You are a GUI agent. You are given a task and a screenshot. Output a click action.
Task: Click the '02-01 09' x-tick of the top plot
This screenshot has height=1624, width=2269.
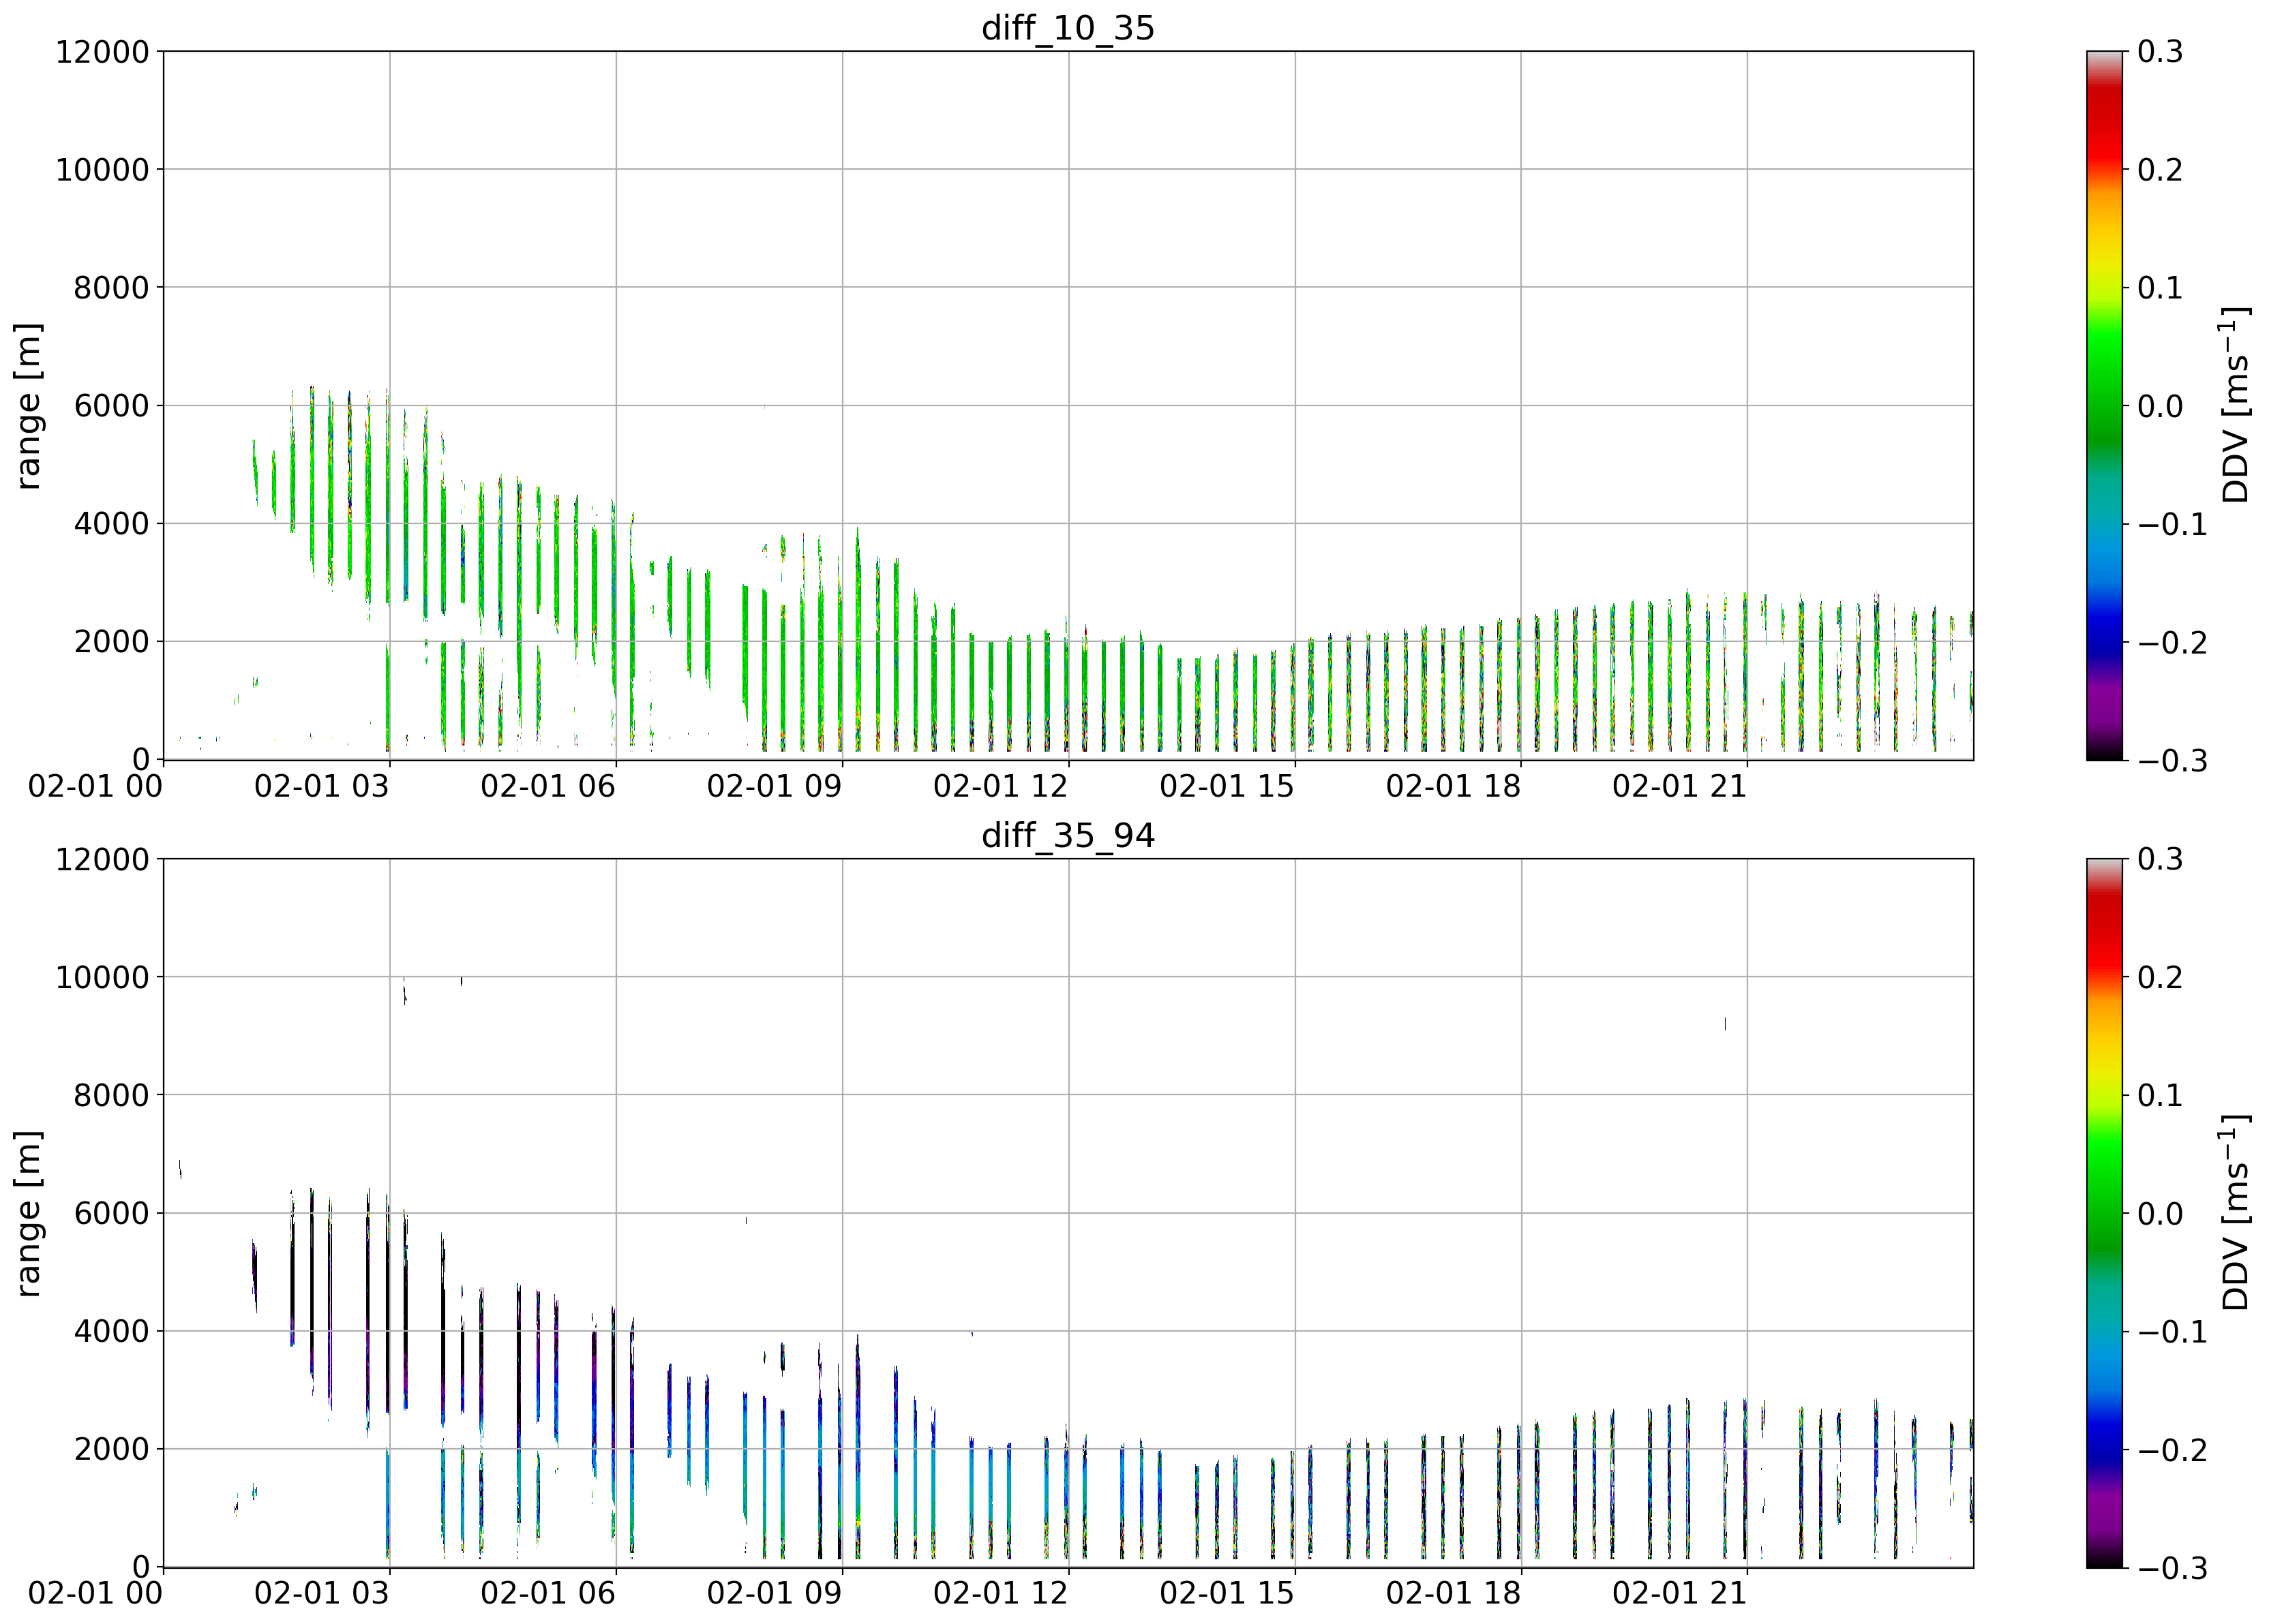pyautogui.click(x=775, y=786)
